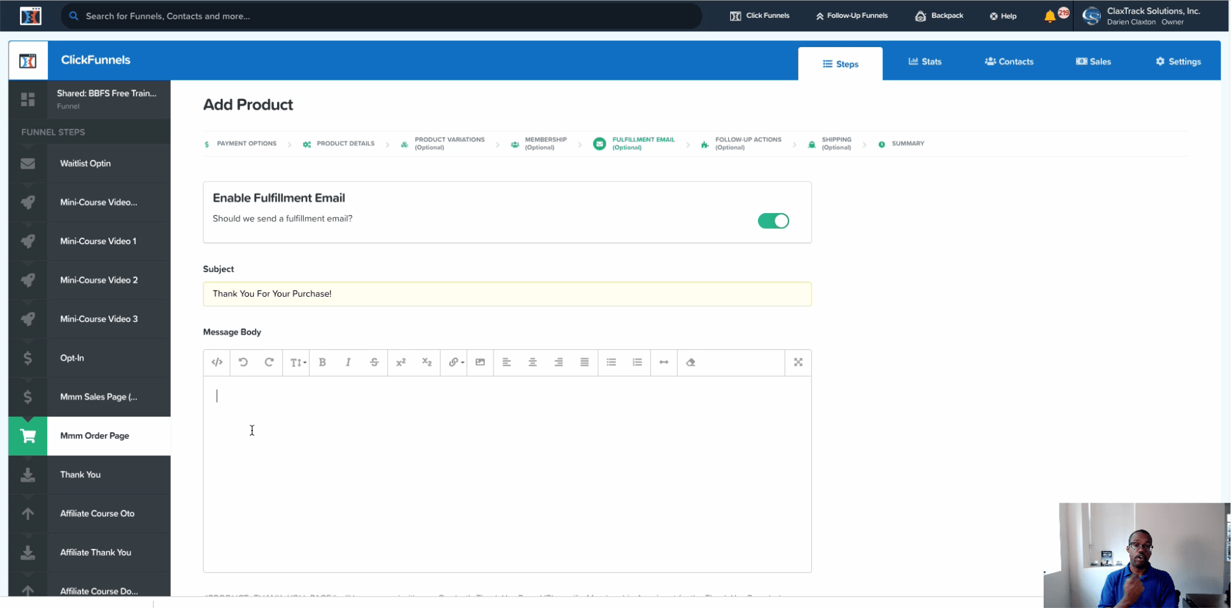This screenshot has height=608, width=1231.
Task: Open the Thank You step
Action: 90,475
